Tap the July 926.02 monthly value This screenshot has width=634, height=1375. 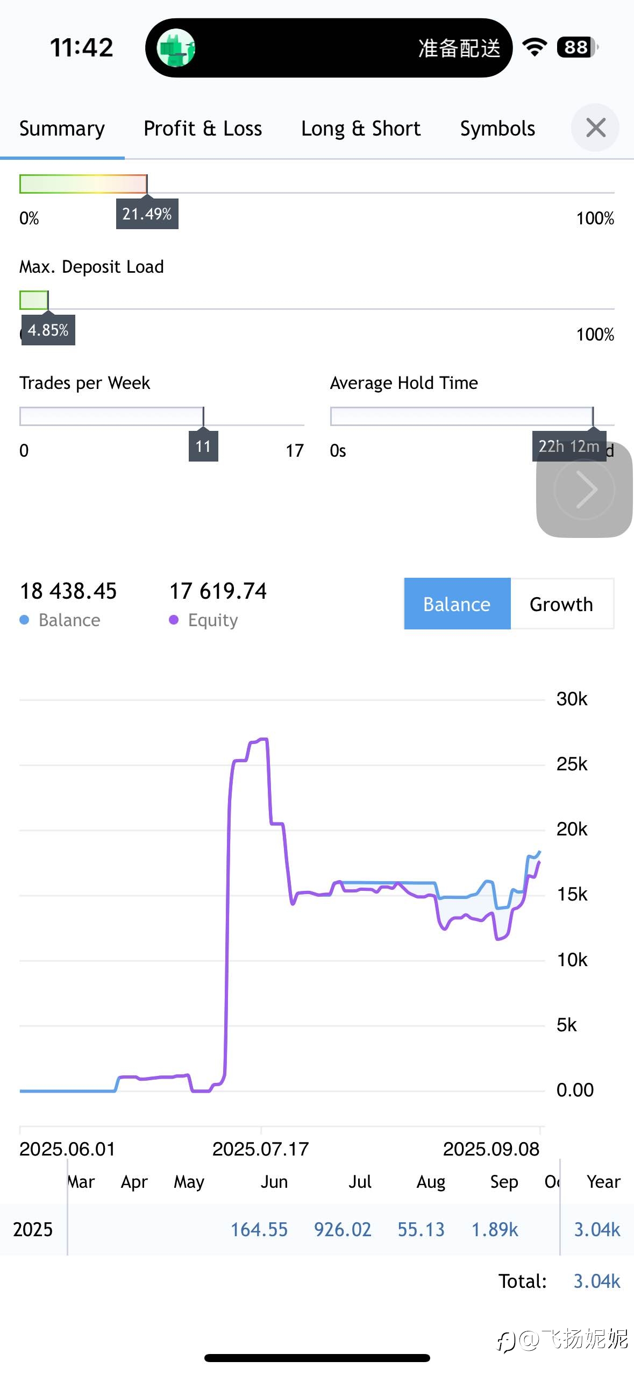(x=343, y=1229)
